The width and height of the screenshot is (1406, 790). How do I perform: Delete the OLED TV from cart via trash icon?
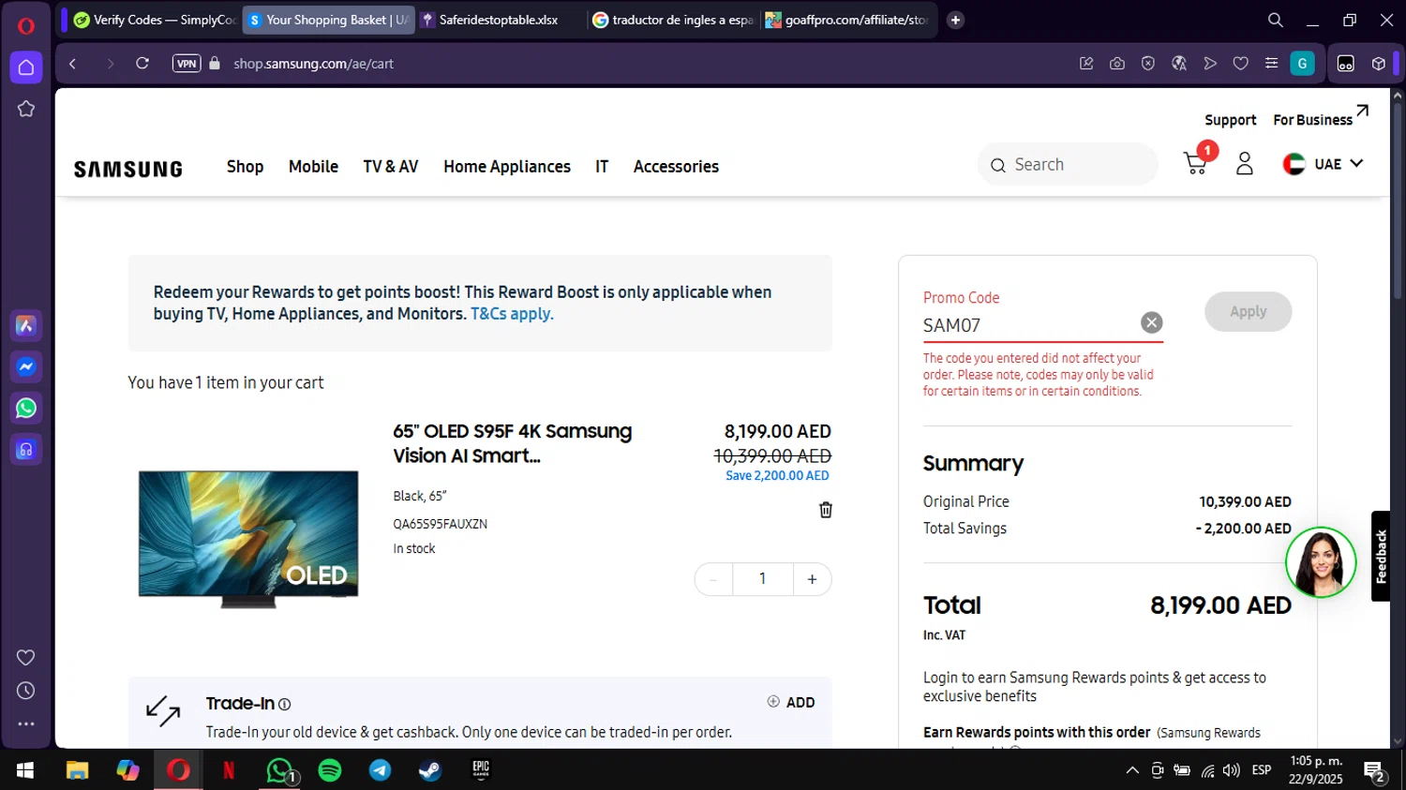(826, 510)
